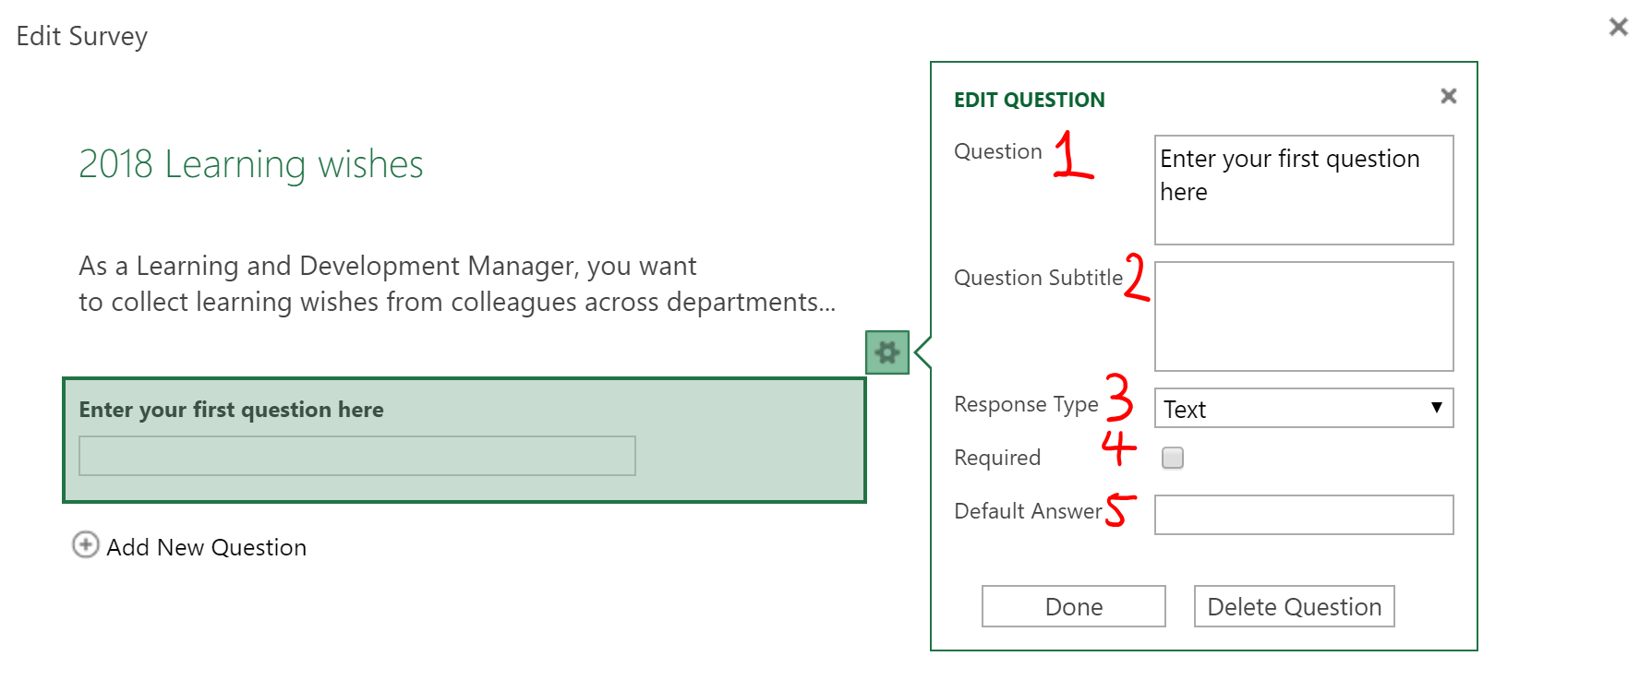Click the EDIT QUESTION panel header

[x=1029, y=99]
